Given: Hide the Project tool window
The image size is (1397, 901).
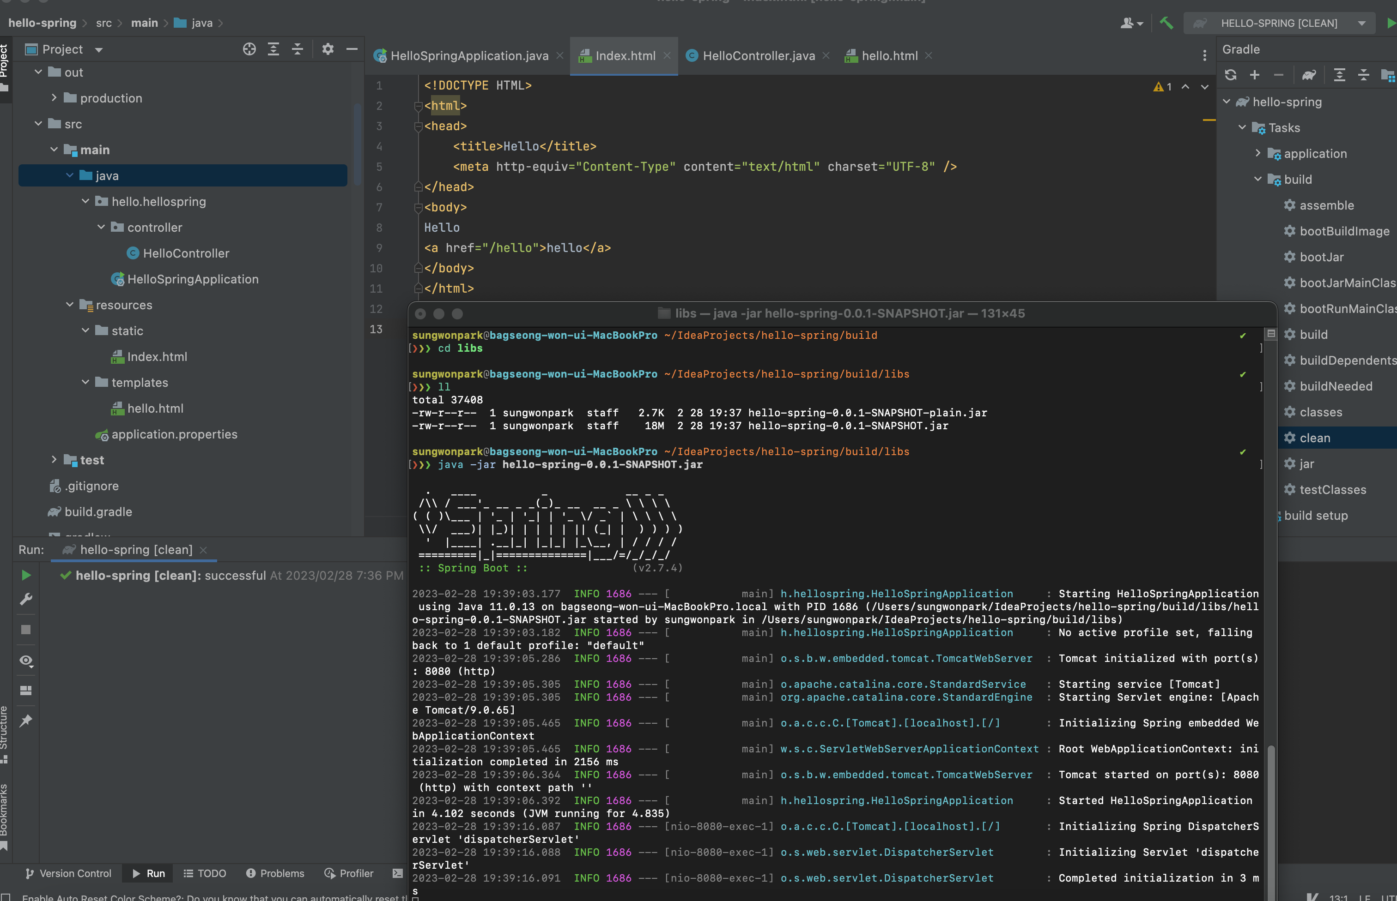Looking at the screenshot, I should tap(352, 49).
